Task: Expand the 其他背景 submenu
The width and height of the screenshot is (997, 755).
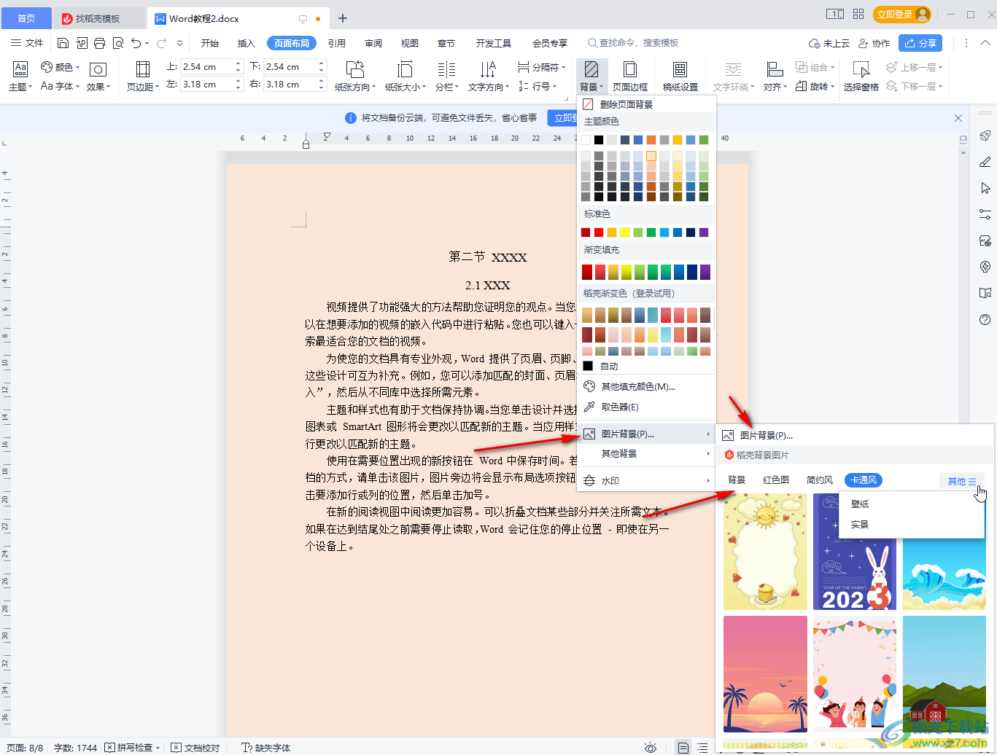Action: click(646, 453)
